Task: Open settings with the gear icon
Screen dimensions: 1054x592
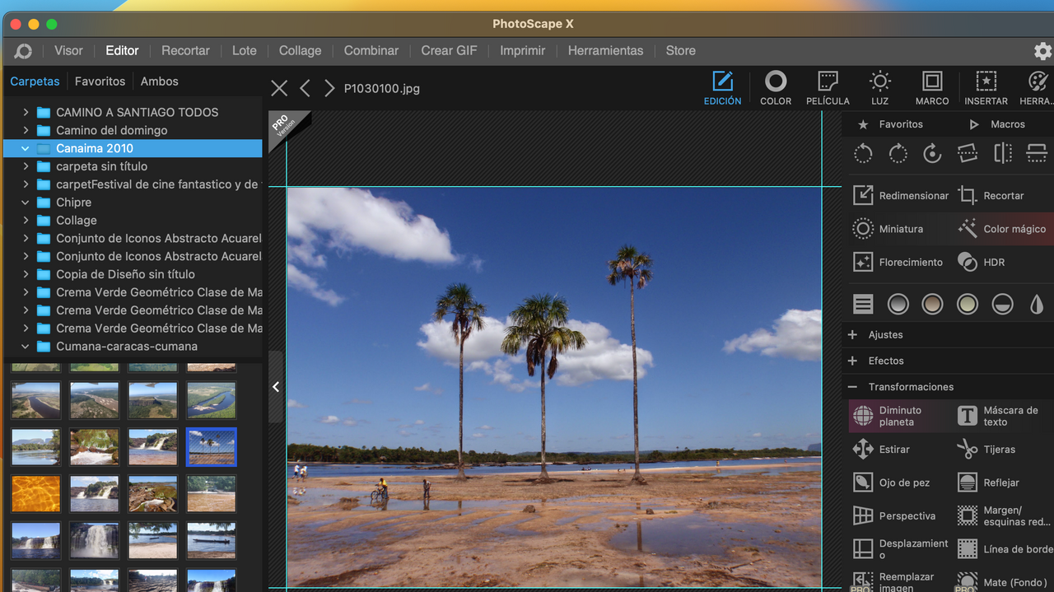Action: click(x=1042, y=51)
